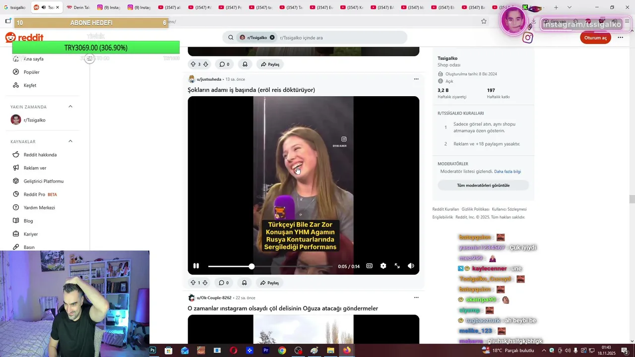Open Yardım Merkezi in sidebar
Viewport: 635px width, 357px height.
tap(39, 208)
